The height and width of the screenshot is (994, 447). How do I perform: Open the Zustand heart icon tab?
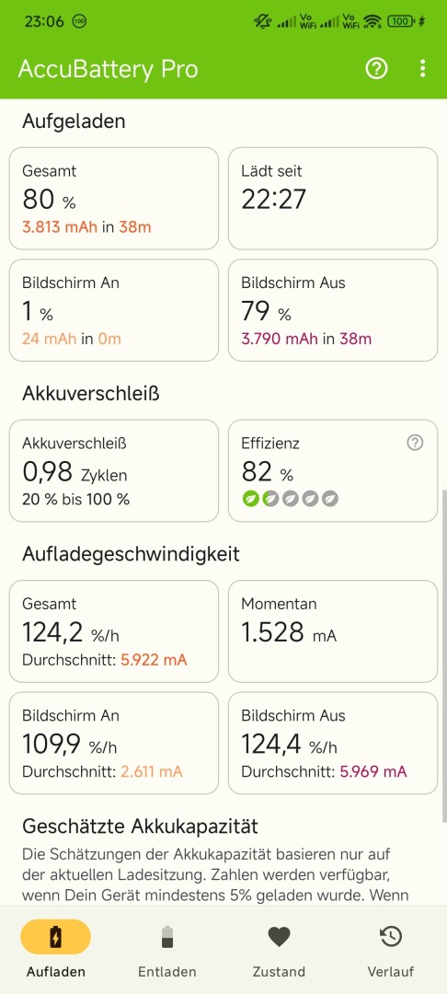pyautogui.click(x=279, y=937)
